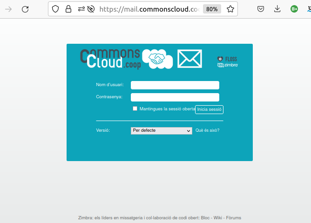Image resolution: width=311 pixels, height=223 pixels.
Task: Show site security padlock info
Action: (x=68, y=9)
